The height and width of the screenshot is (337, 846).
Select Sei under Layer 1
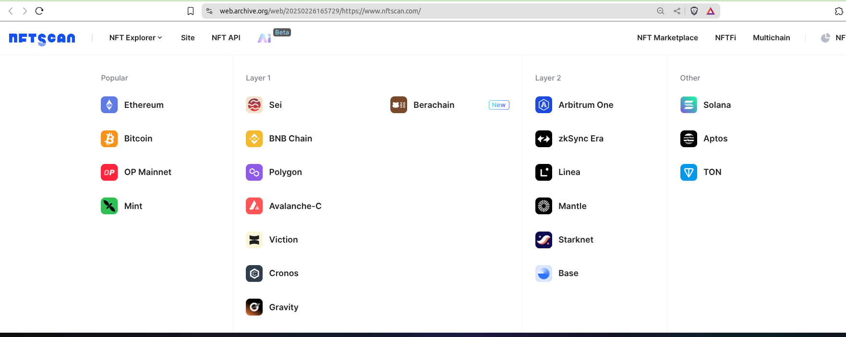276,105
